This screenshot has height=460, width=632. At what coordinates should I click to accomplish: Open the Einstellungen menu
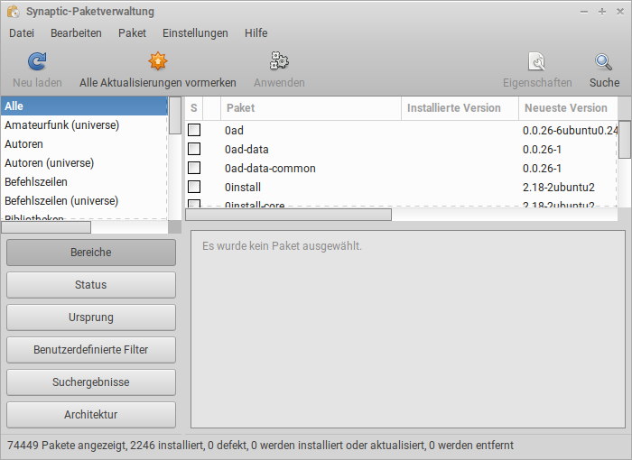coord(195,32)
